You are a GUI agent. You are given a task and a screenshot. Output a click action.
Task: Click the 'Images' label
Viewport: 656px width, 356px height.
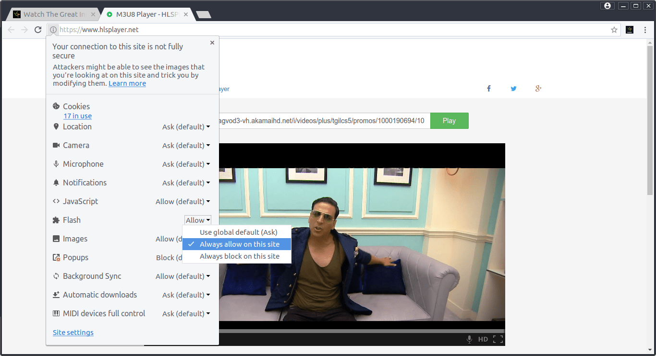pyautogui.click(x=75, y=239)
